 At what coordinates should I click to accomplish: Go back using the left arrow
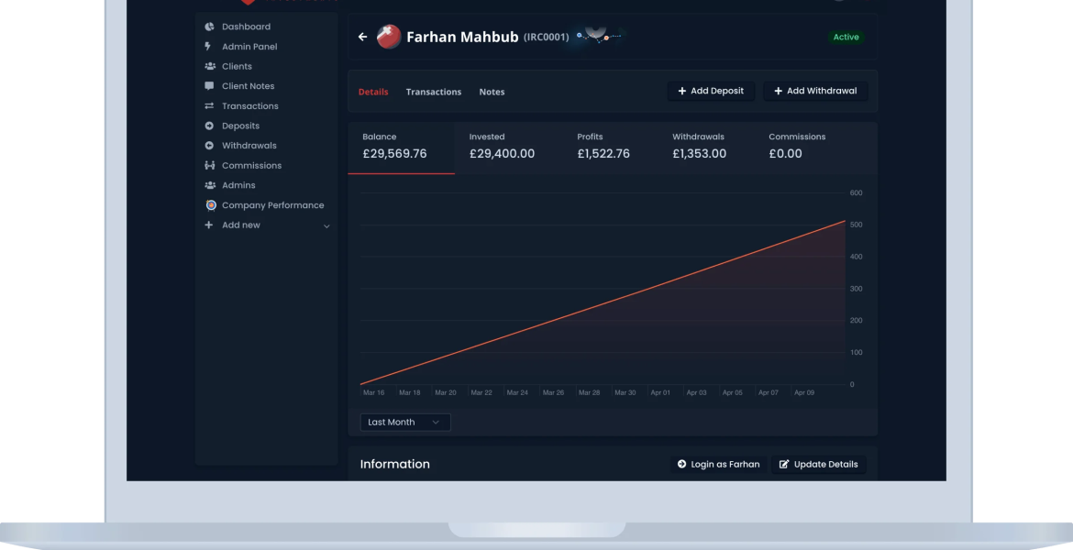pos(362,37)
